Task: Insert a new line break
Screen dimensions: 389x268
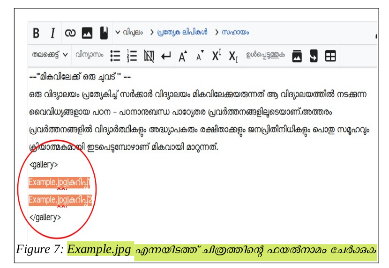Action: point(166,56)
